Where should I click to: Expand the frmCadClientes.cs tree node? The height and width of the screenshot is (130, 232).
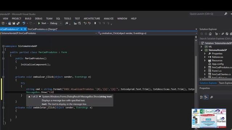(205, 74)
